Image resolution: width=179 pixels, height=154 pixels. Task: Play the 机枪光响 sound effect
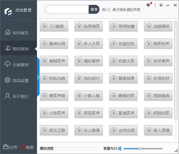coord(54,78)
